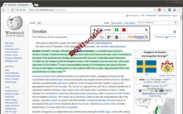Click the Log in link

(x=175, y=15)
